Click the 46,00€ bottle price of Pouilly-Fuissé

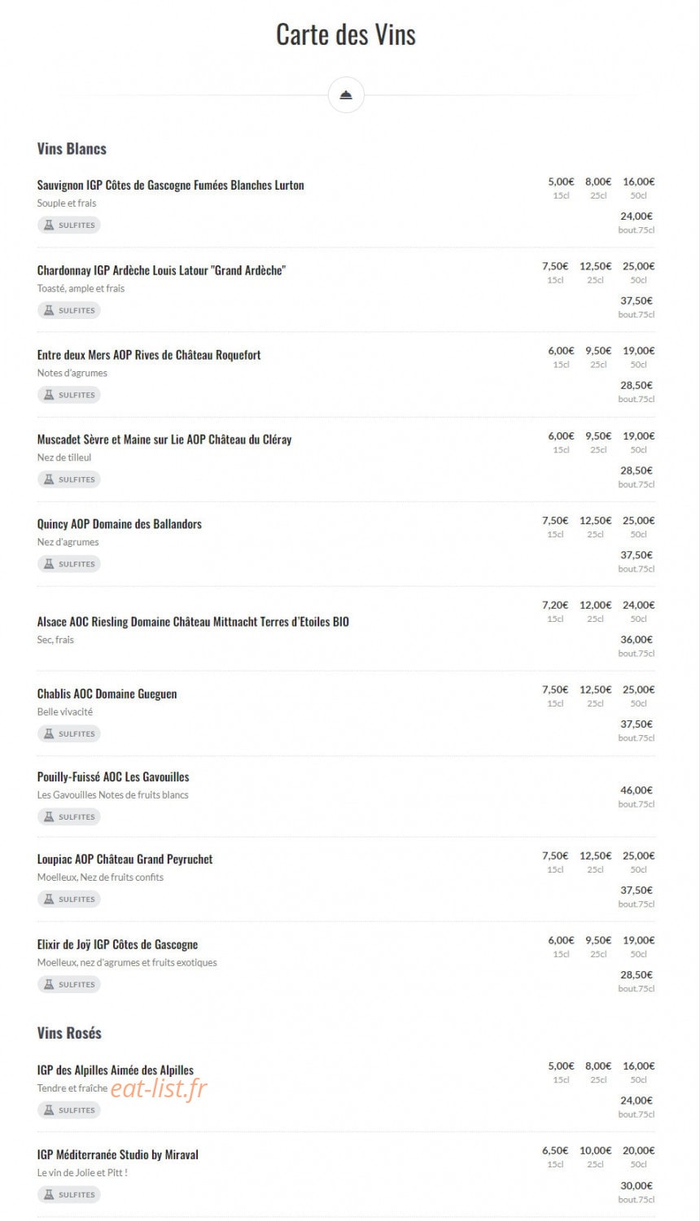pos(637,790)
